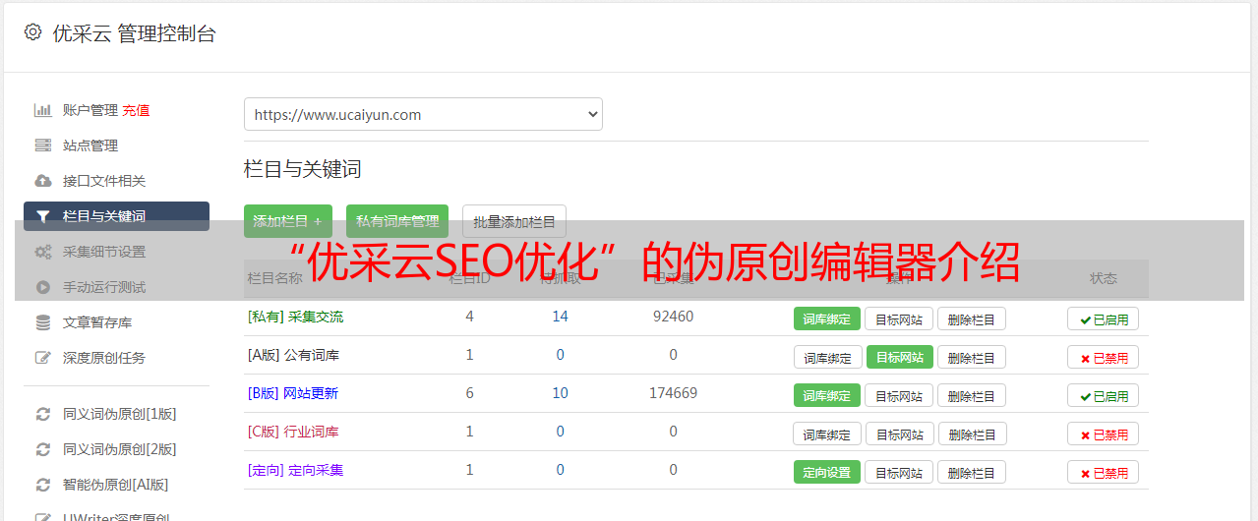Toggle 已禁用 status for 行业词库

click(x=1104, y=434)
